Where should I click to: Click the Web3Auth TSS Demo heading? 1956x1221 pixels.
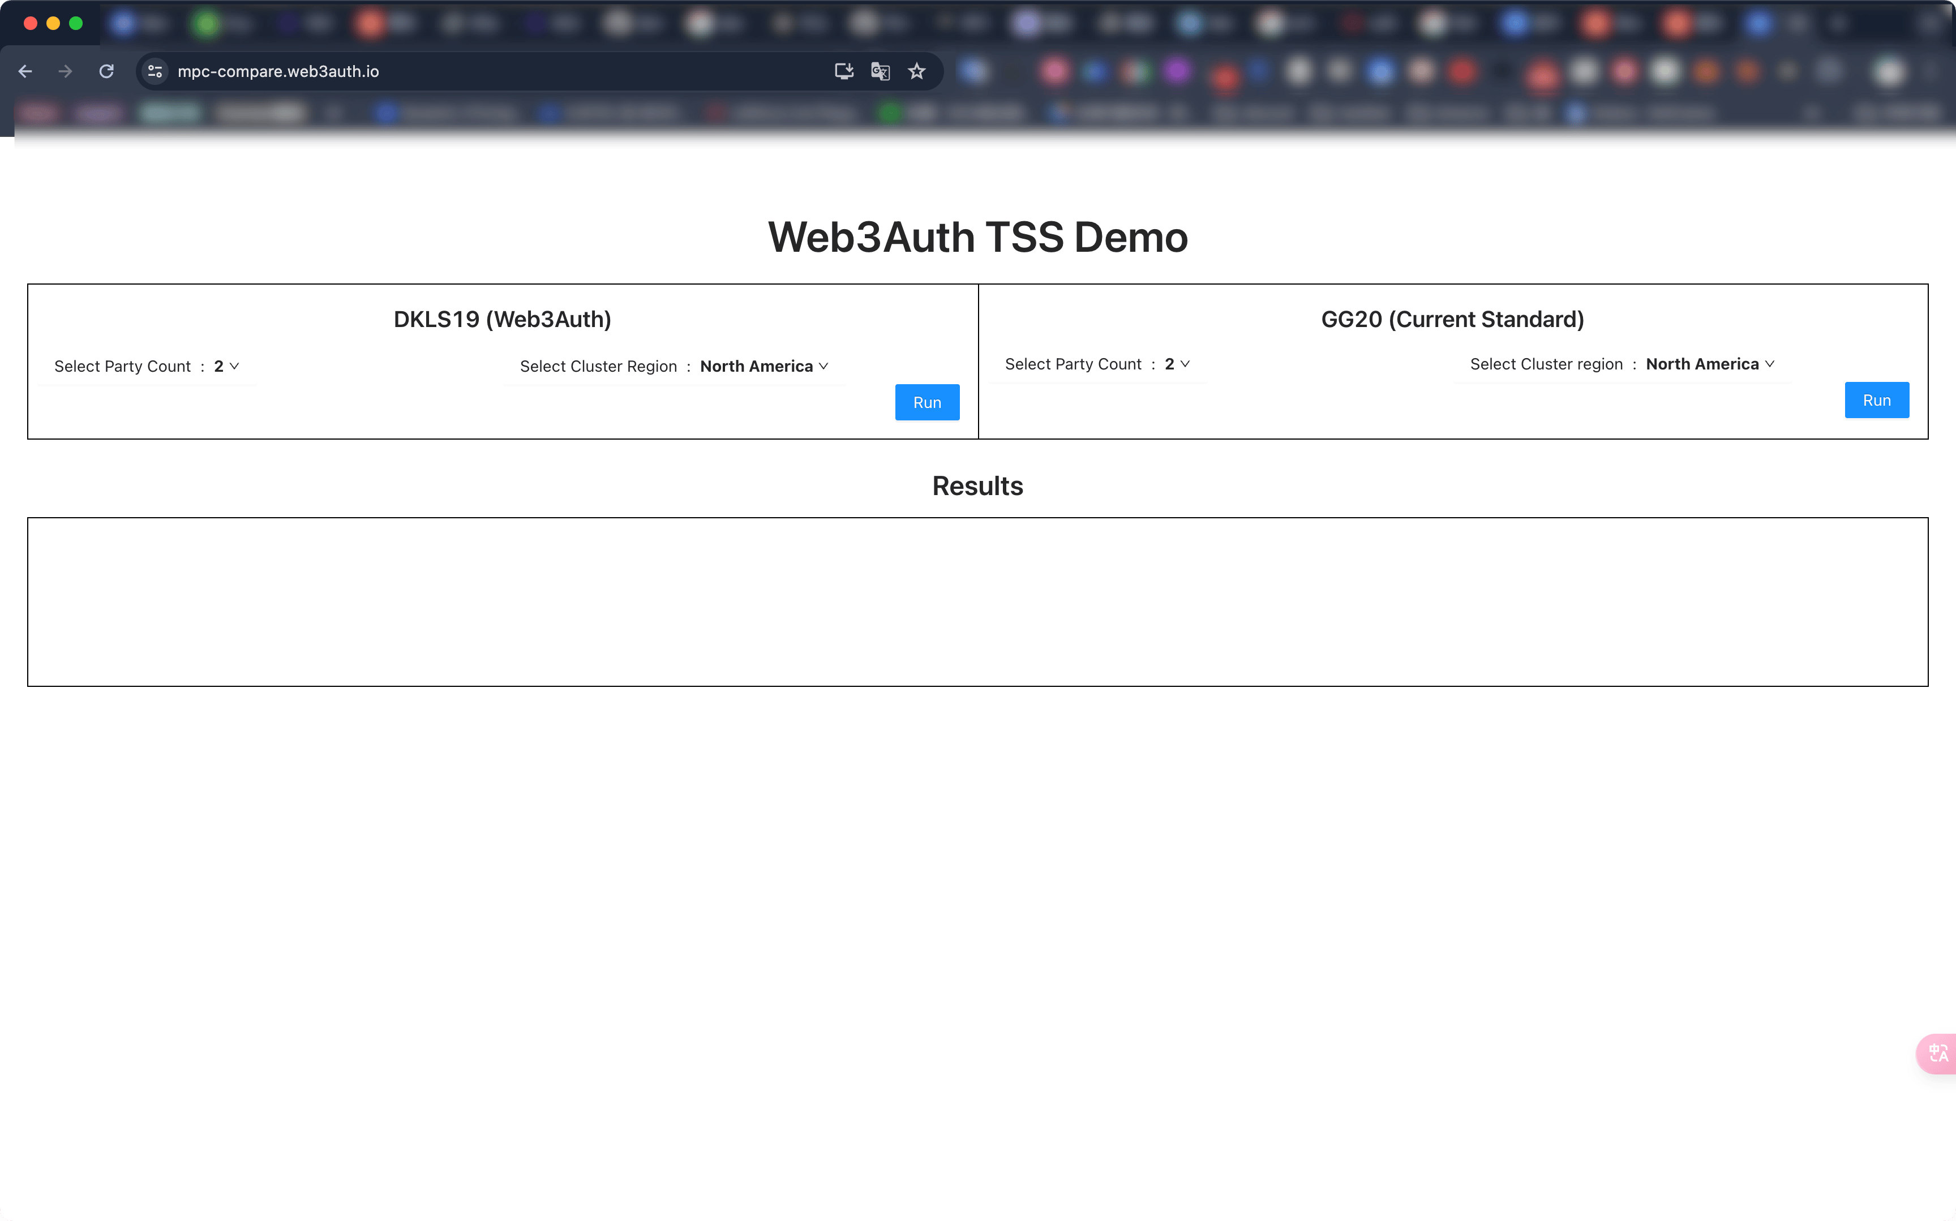pos(977,238)
